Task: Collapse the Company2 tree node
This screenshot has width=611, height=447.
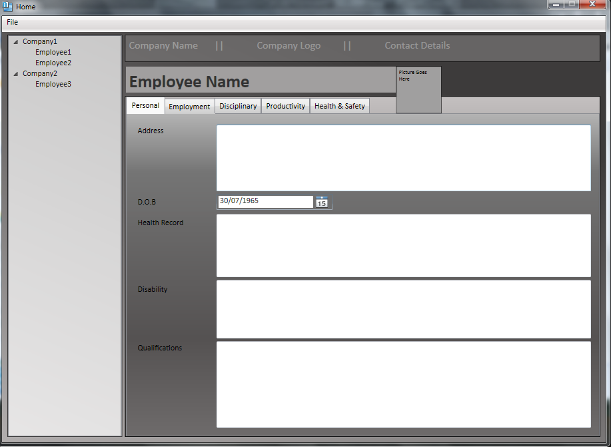Action: (x=16, y=74)
